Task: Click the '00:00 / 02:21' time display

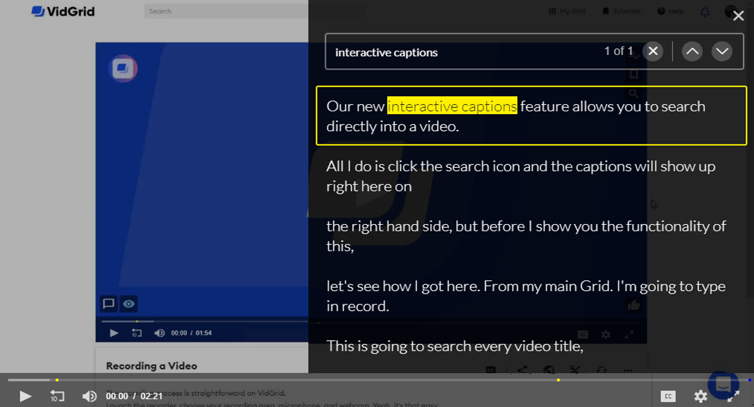Action: click(x=134, y=396)
